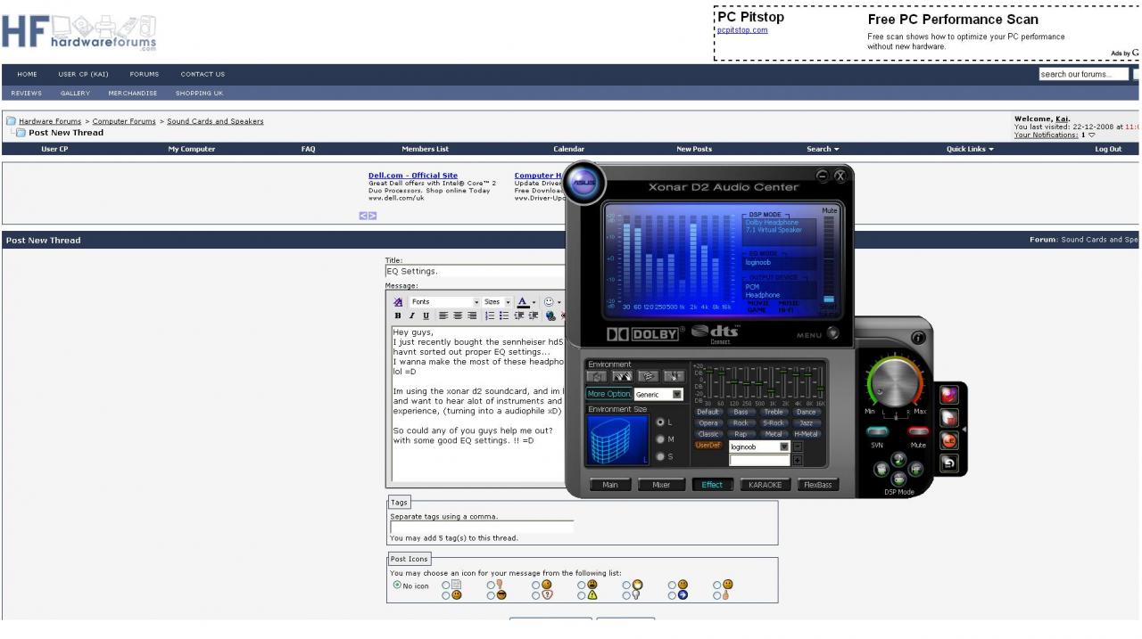1142x639 pixels.
Task: Click bottom return-arrow icon in Xonar side strip
Action: (949, 463)
